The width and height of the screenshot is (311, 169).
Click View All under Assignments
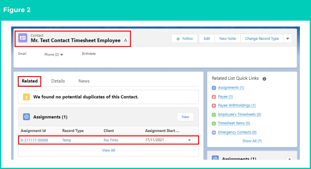tap(109, 150)
